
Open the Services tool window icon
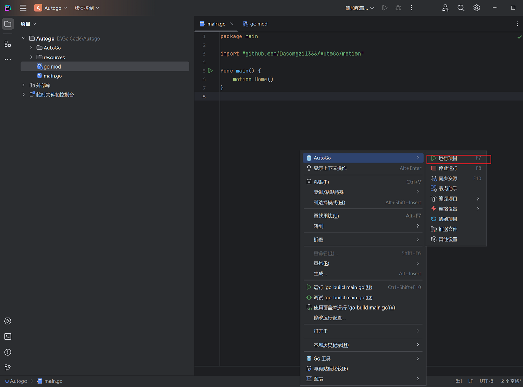click(8, 321)
